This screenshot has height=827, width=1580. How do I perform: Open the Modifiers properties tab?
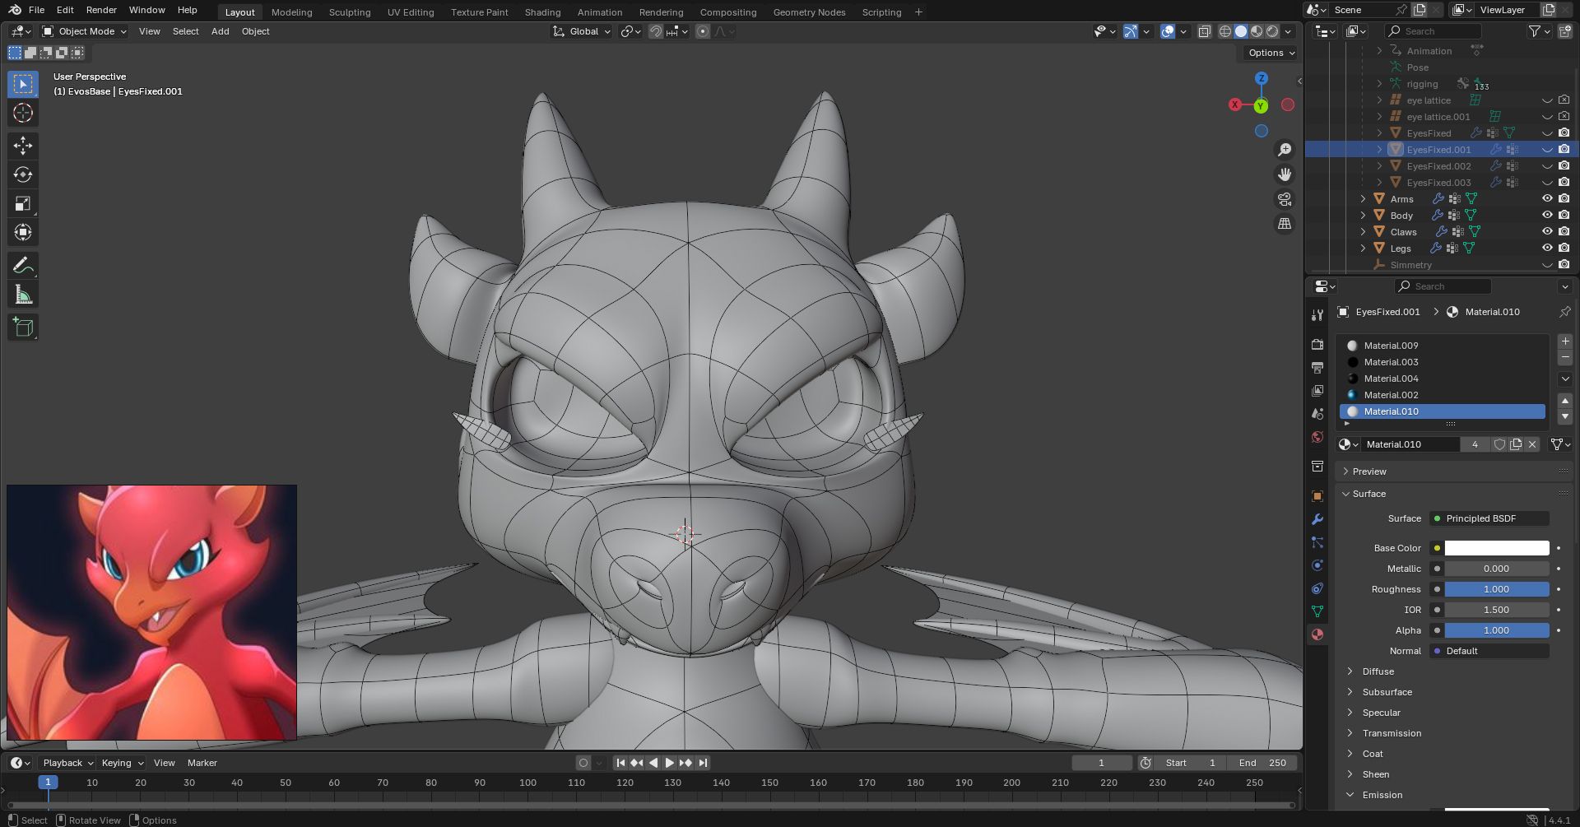tap(1317, 518)
